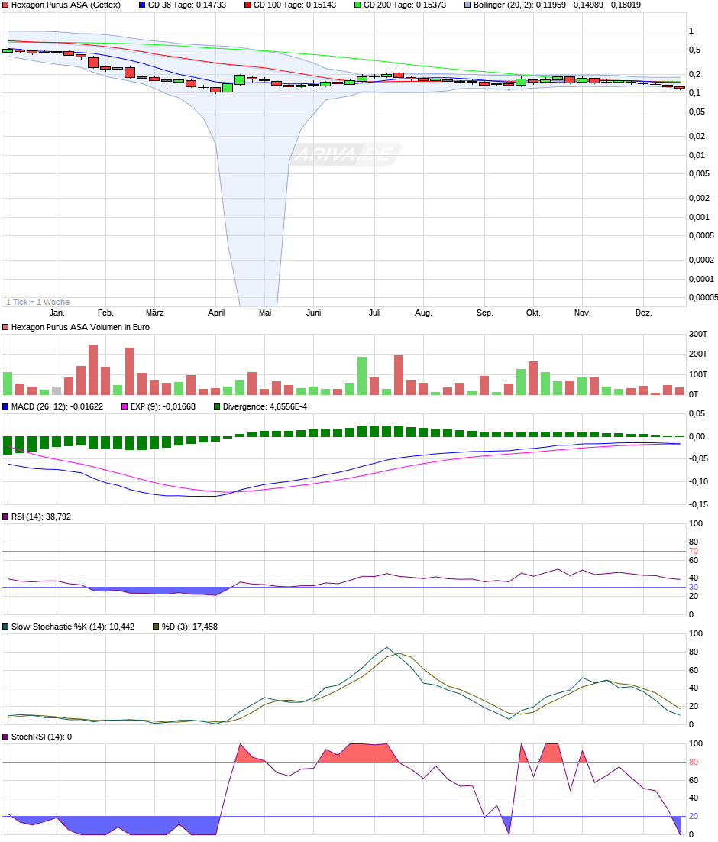This screenshot has width=718, height=842.
Task: Click the price axis label 0,00005
Action: coord(703,297)
